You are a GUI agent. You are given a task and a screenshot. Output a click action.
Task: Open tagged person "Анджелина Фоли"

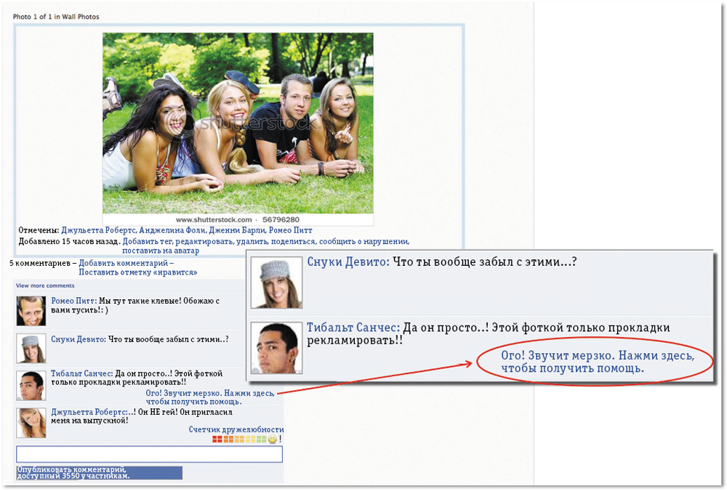pyautogui.click(x=168, y=230)
